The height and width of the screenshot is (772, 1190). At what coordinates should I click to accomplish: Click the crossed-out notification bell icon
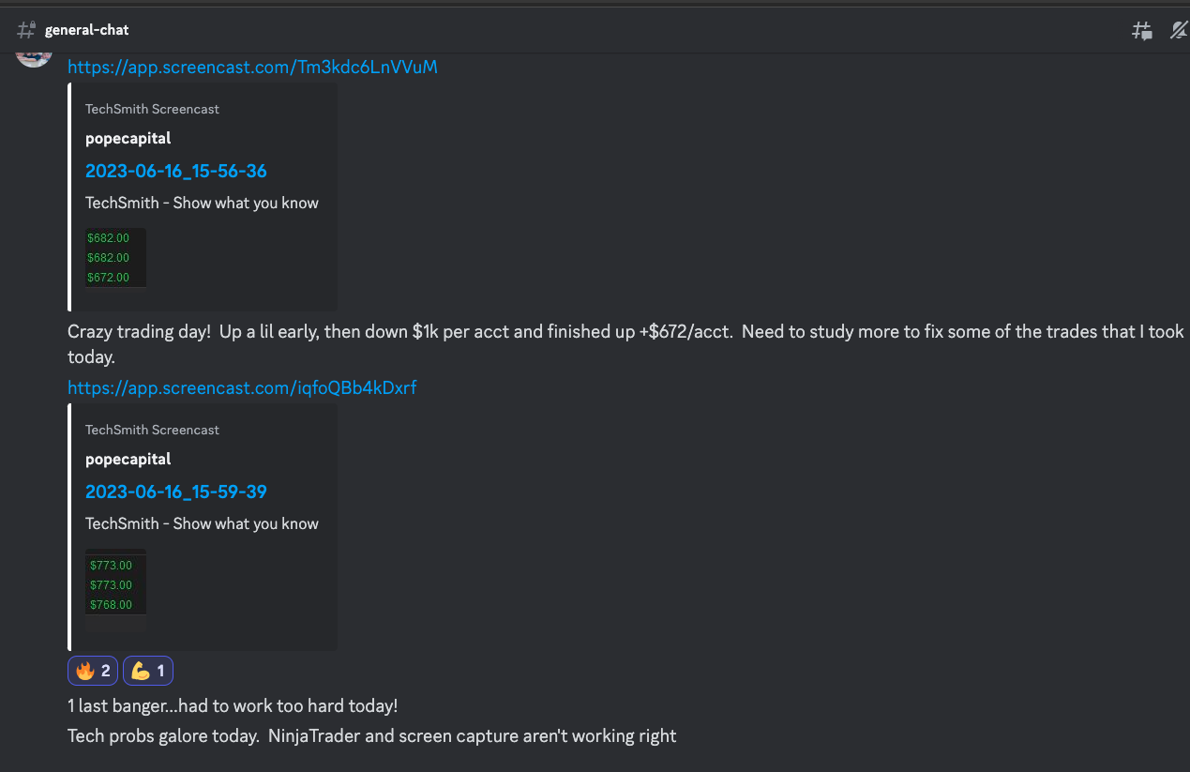pos(1178,30)
